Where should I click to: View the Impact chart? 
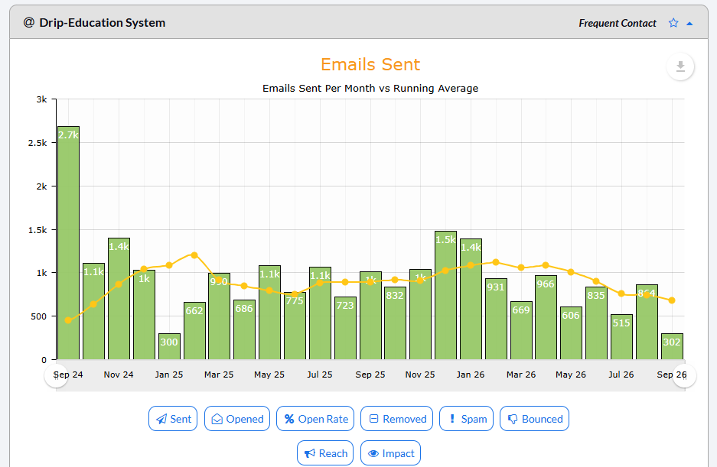(x=390, y=452)
